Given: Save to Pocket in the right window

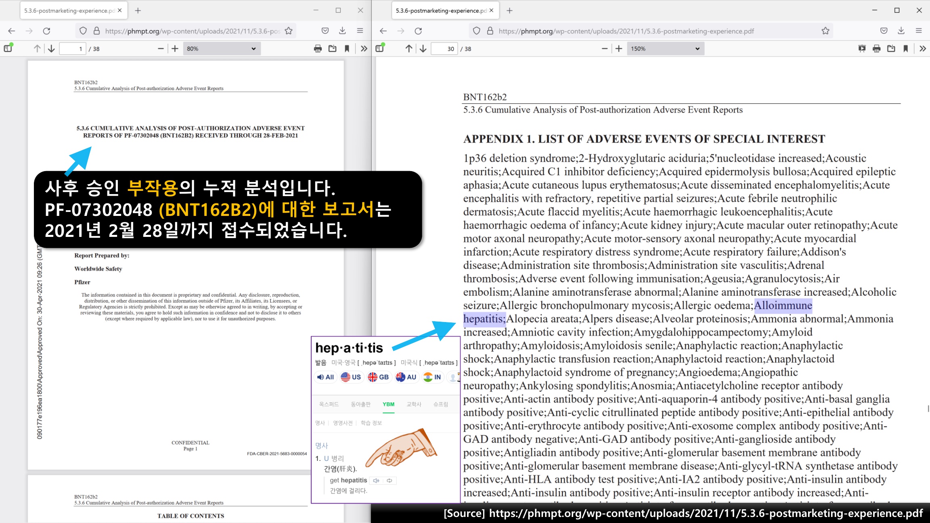Looking at the screenshot, I should 884,31.
